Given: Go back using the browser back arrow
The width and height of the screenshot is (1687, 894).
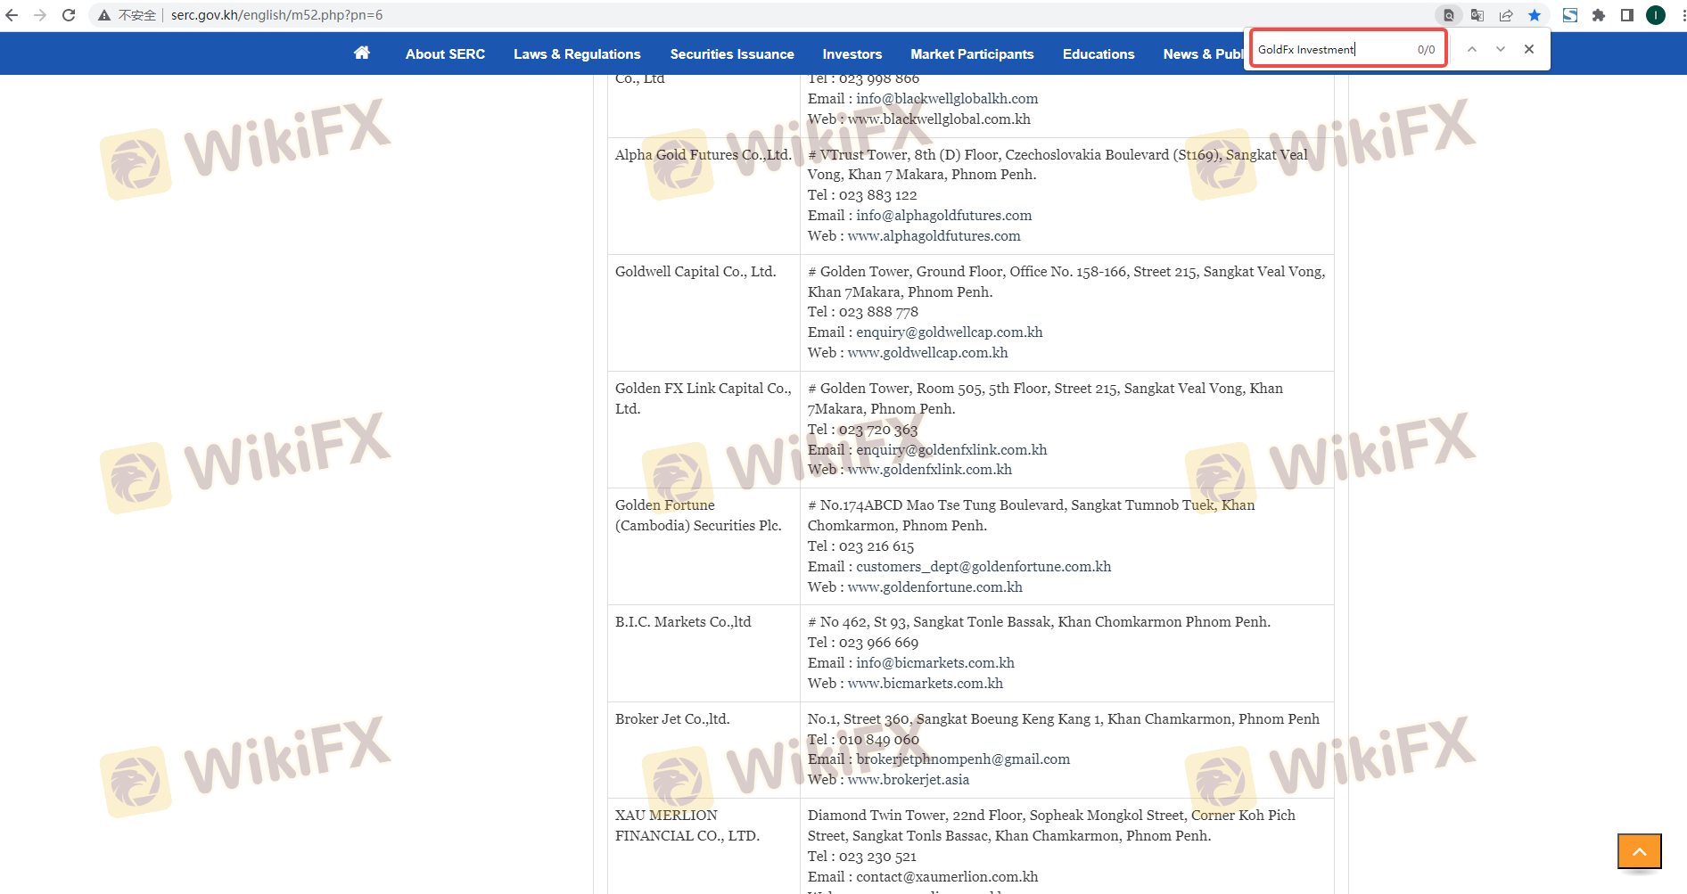Looking at the screenshot, I should point(12,15).
